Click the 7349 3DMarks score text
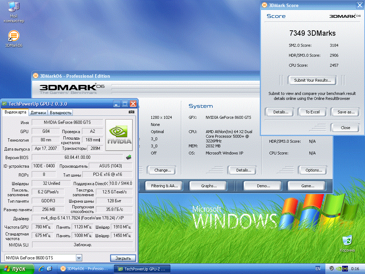 pyautogui.click(x=312, y=33)
